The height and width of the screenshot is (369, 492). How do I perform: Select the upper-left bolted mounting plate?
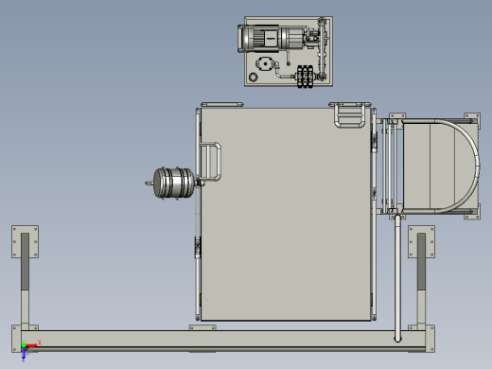point(25,241)
